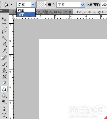Screen dimensions: 107x119
Task: Select the Horizontal Type tool
Action: pos(4,115)
